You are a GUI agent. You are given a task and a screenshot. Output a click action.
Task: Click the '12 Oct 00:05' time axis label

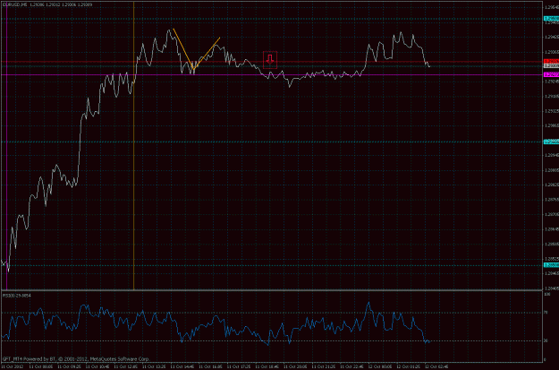(x=380, y=366)
